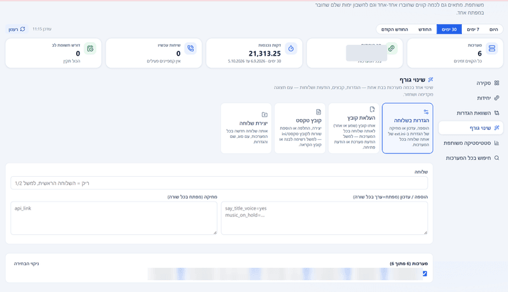Click the folder-plus icon on יצירת שלוחה card

tap(265, 115)
